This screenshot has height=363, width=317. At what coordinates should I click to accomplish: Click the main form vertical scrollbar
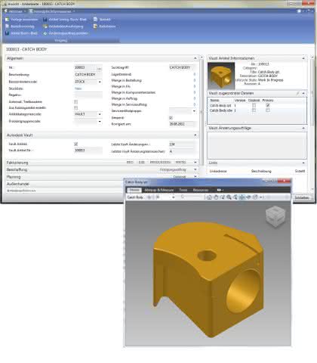pyautogui.click(x=202, y=111)
